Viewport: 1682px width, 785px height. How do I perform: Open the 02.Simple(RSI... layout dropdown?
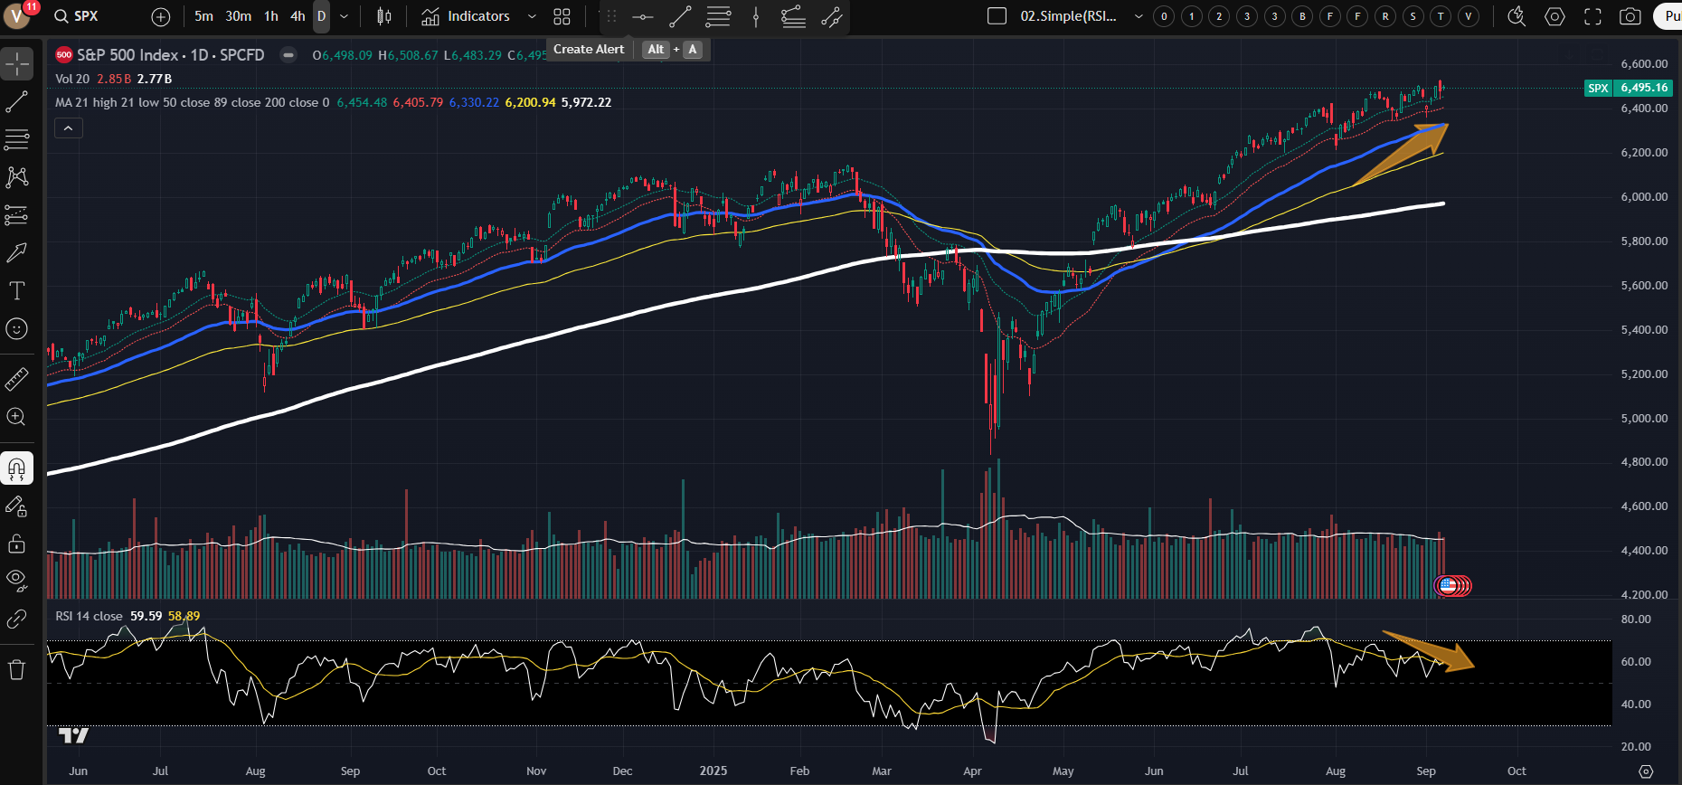(x=1138, y=16)
